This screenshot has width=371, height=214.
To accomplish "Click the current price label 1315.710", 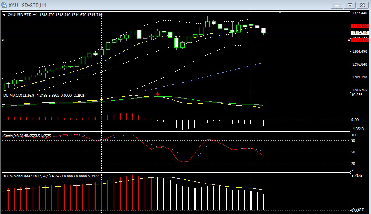I will pyautogui.click(x=359, y=33).
